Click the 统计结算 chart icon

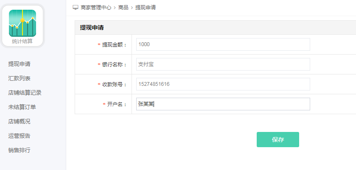coord(22,23)
